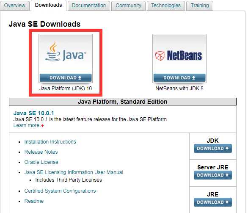Click the Java Platform (JDK) 10 caption

pyautogui.click(x=66, y=89)
